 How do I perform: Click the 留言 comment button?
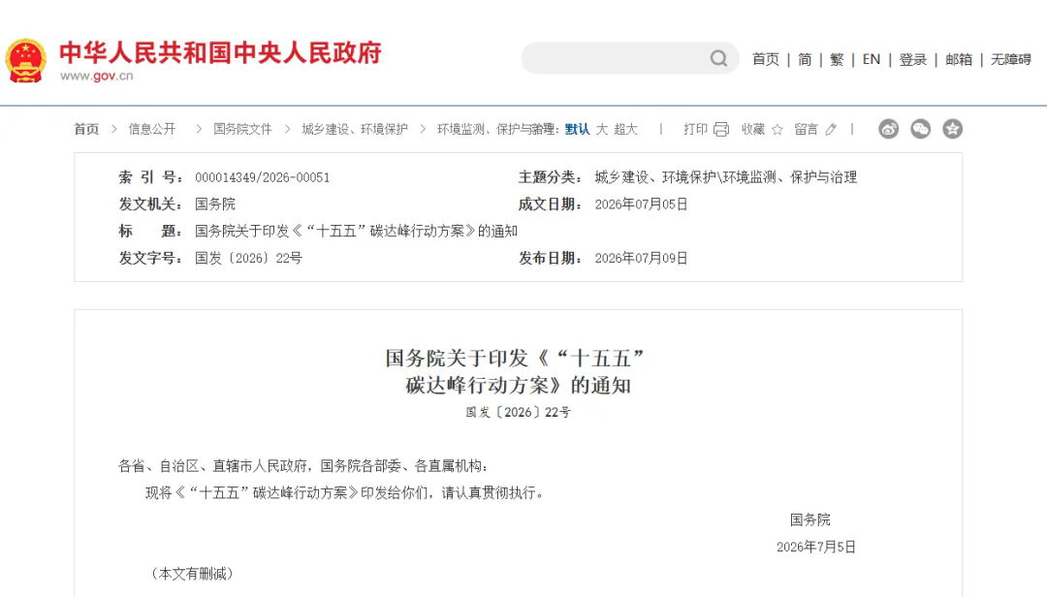(x=806, y=129)
